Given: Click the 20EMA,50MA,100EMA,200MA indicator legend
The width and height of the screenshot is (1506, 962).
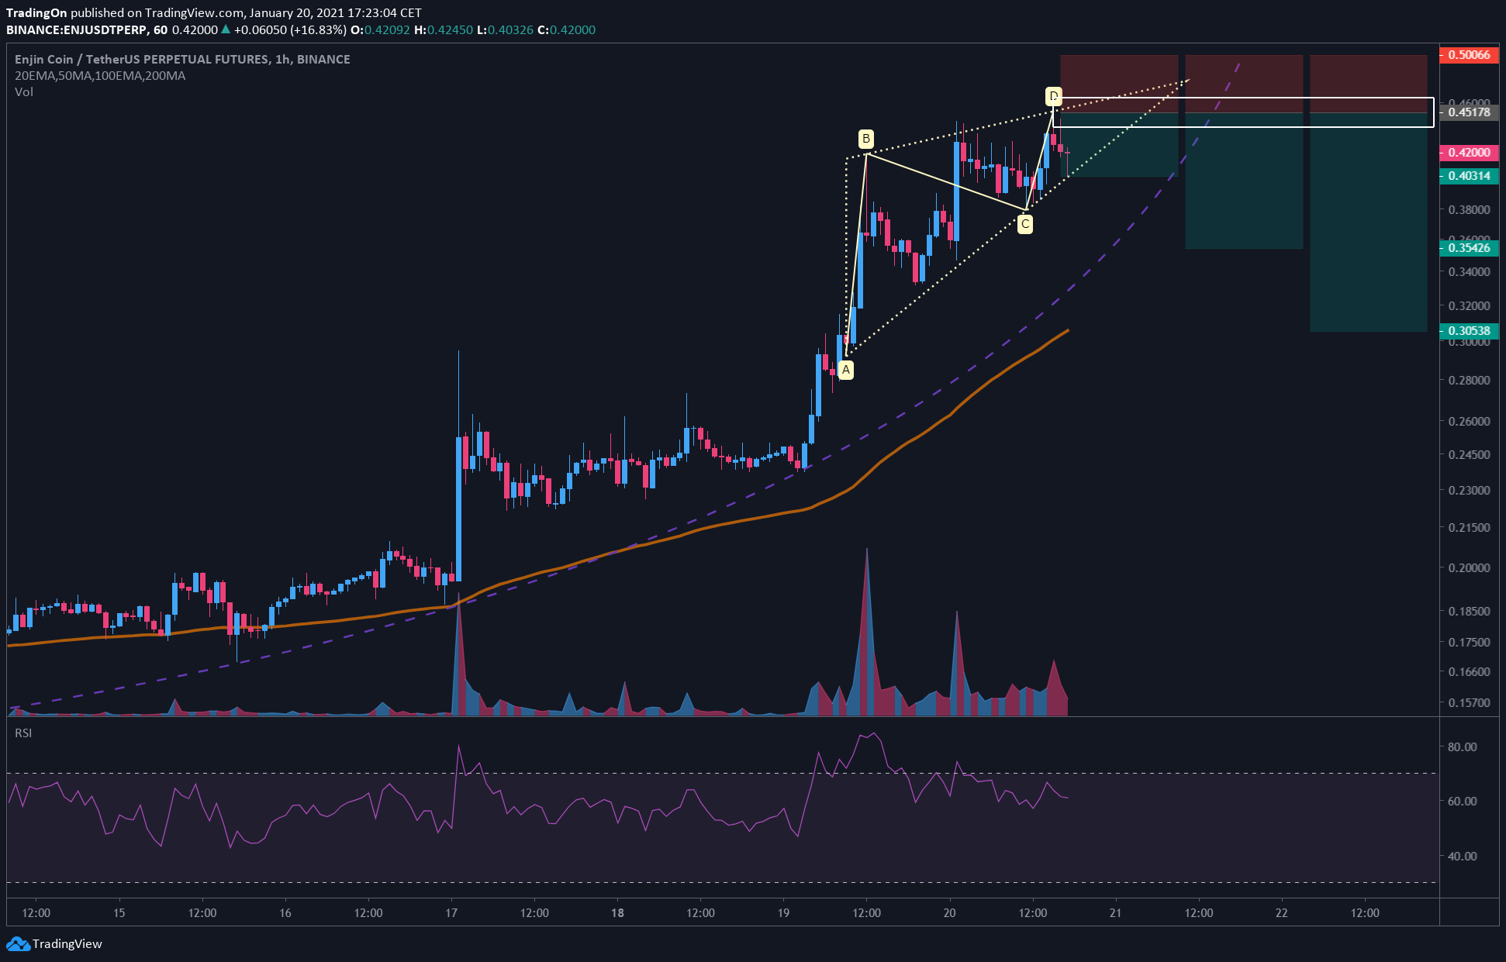Looking at the screenshot, I should coord(100,76).
